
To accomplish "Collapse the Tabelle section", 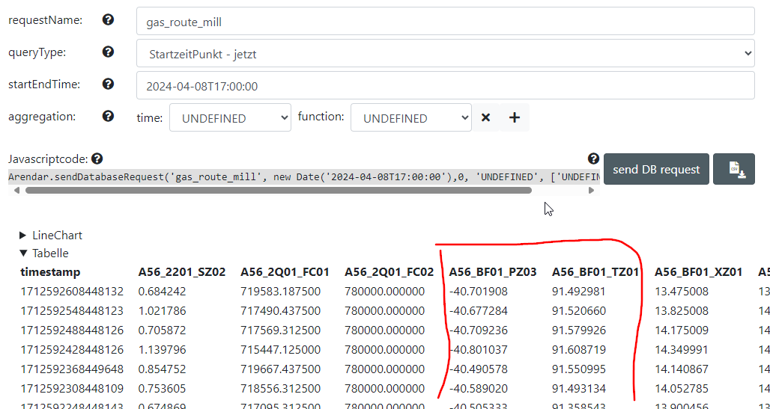I will (44, 253).
